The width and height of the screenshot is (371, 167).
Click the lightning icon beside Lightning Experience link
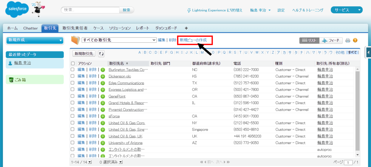[189, 10]
